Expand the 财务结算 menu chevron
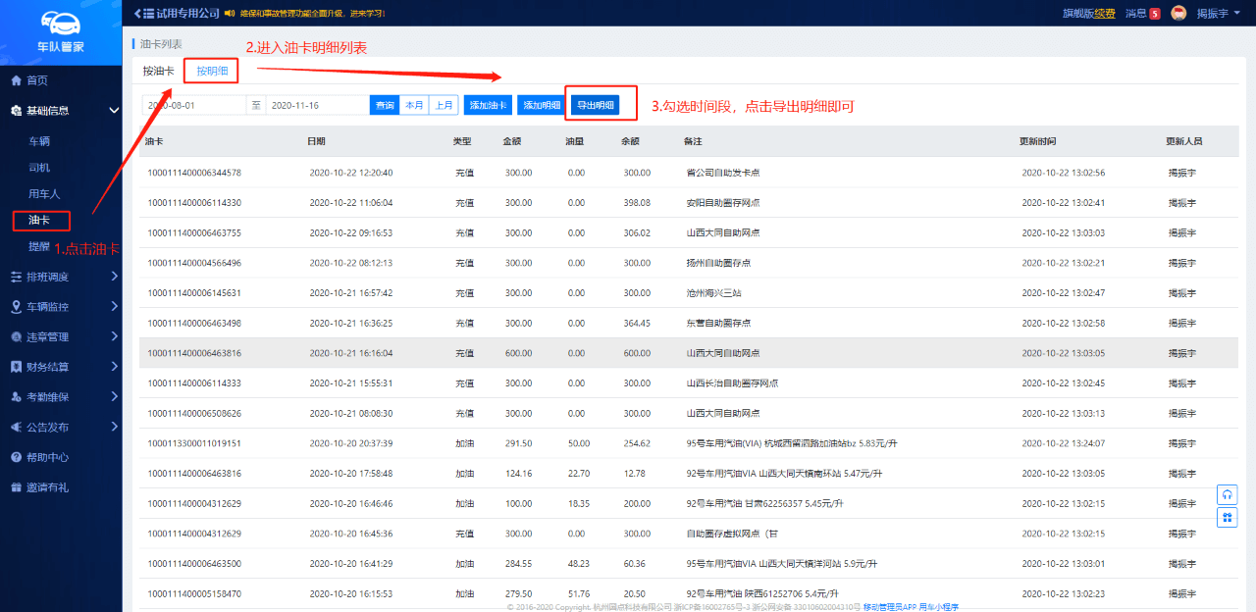 click(114, 367)
